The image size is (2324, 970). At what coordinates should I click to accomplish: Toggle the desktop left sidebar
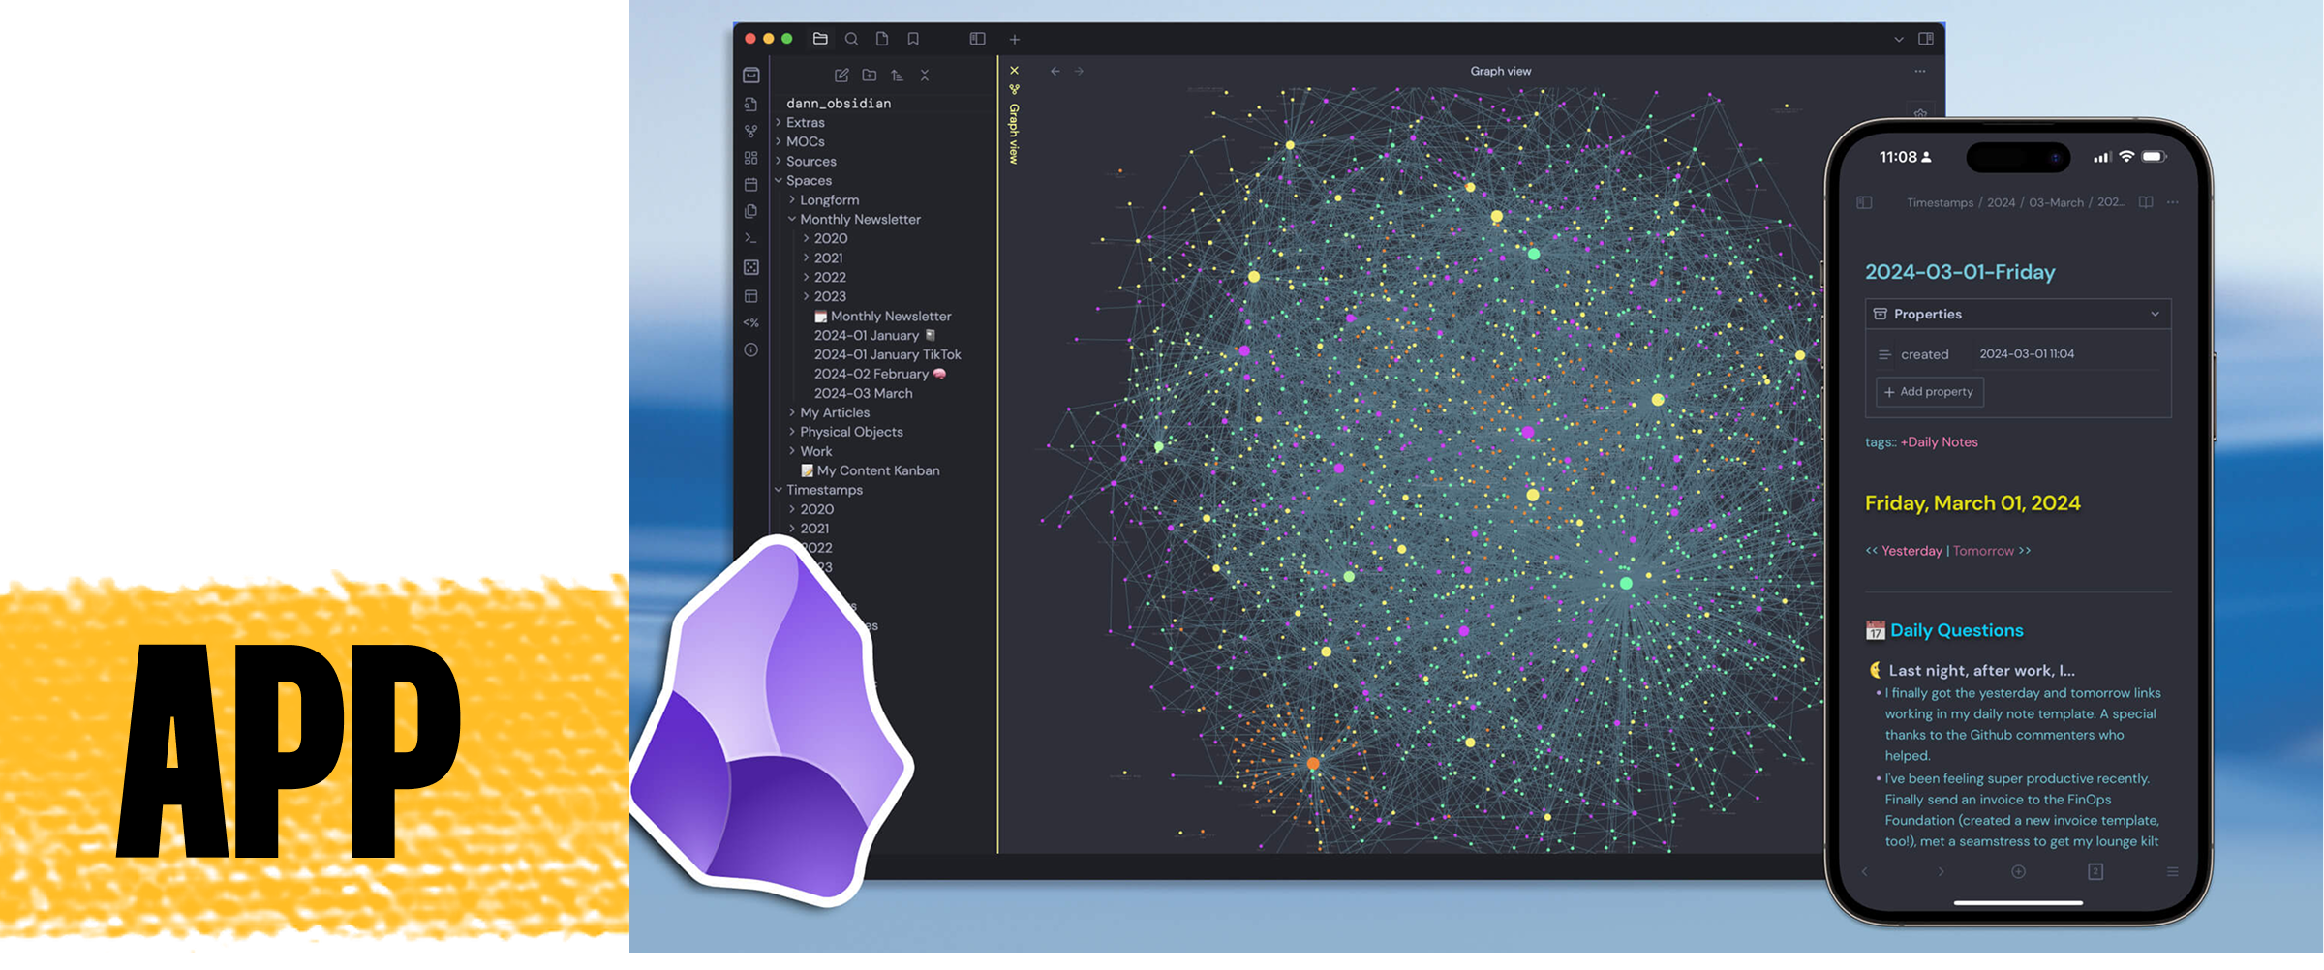tap(978, 39)
